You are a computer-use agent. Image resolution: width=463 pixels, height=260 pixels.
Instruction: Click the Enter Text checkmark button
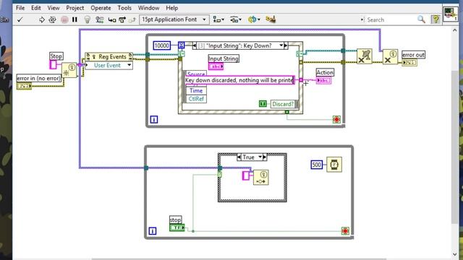[20, 19]
